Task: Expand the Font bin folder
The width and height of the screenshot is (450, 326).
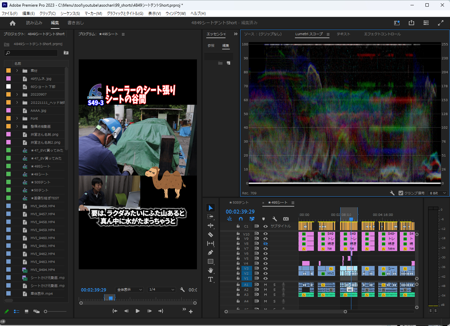Action: [x=17, y=118]
